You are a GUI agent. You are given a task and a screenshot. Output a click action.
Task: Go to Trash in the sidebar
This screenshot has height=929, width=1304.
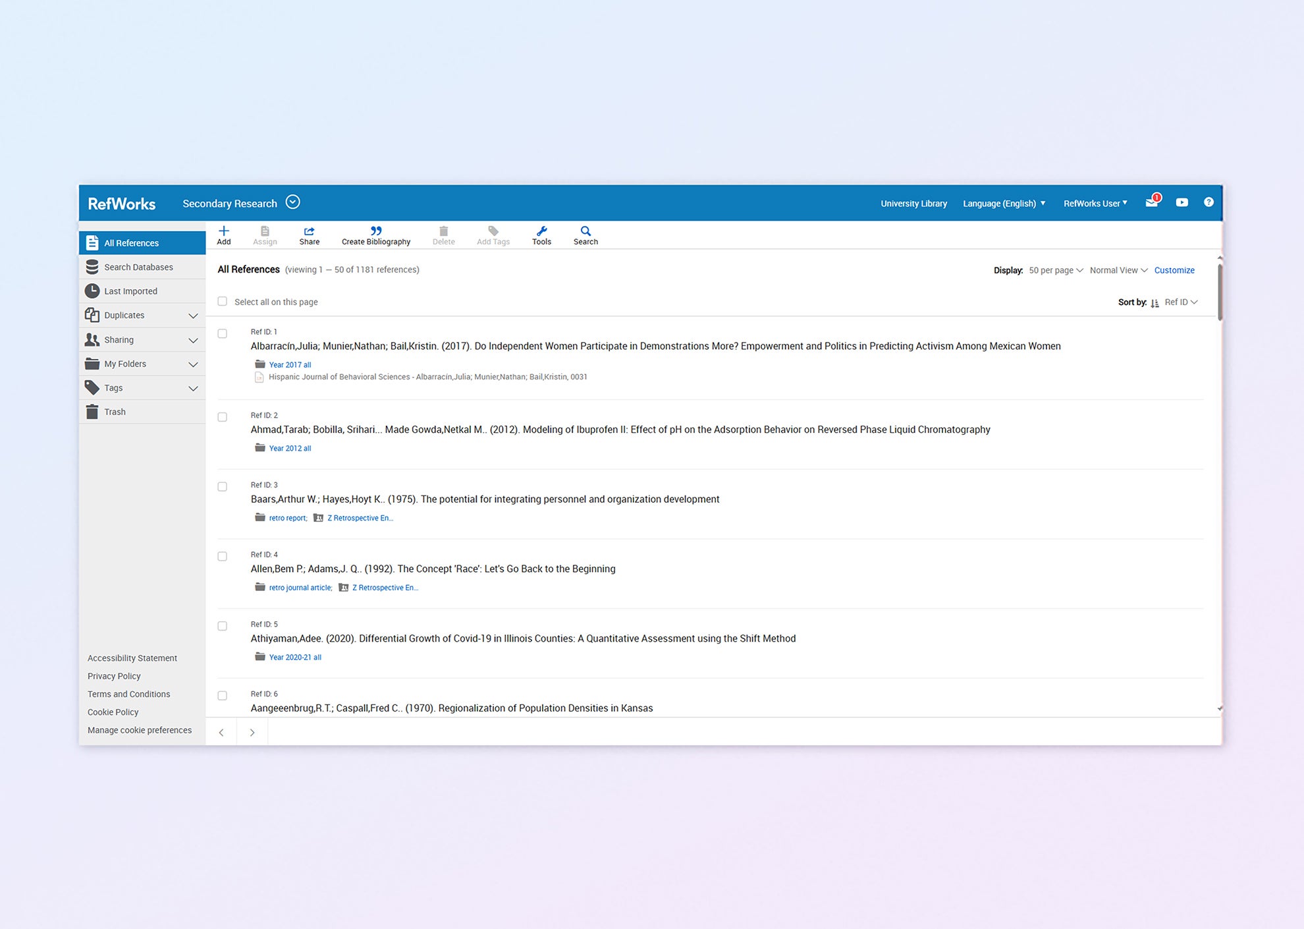pos(115,412)
